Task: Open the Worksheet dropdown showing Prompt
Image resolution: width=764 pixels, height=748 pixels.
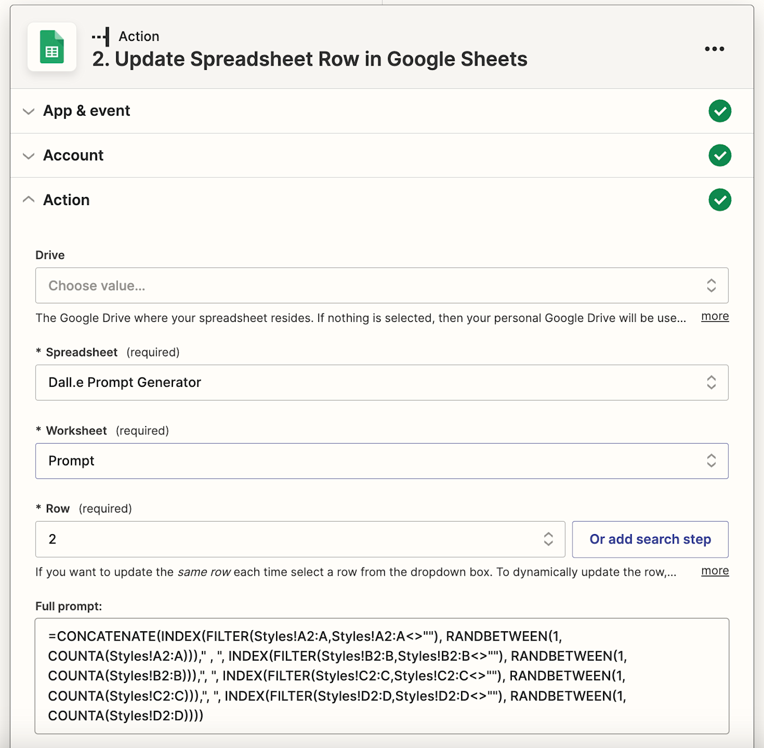Action: (x=371, y=461)
